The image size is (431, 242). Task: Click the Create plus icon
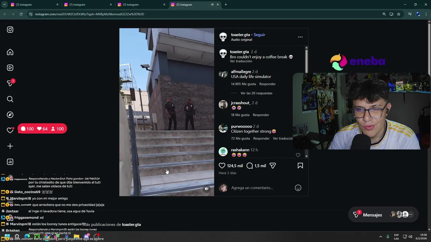tap(10, 146)
